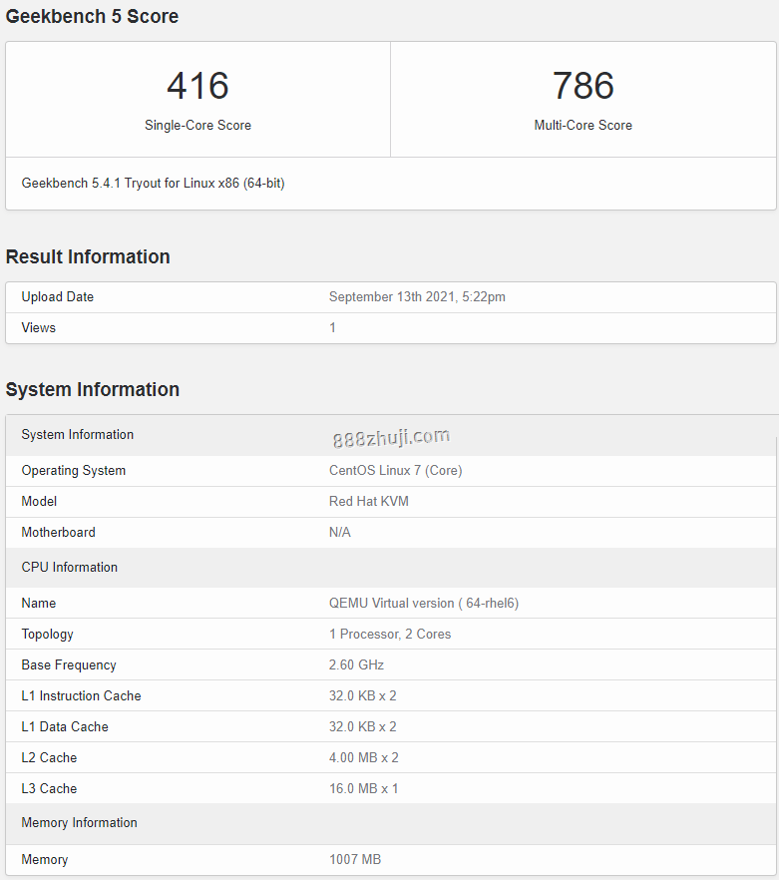Image resolution: width=779 pixels, height=880 pixels.
Task: Select the L1 Instruction Cache '32.0 KB x 2' value
Action: click(362, 696)
